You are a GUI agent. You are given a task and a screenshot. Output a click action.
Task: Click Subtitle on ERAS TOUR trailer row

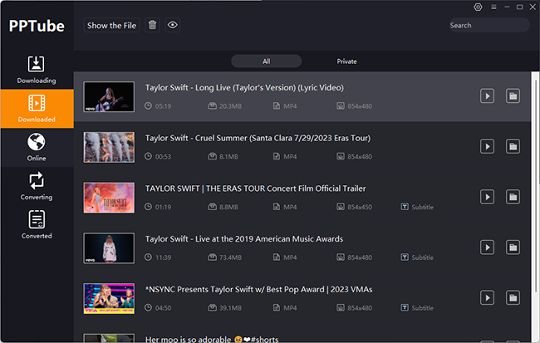coord(417,207)
